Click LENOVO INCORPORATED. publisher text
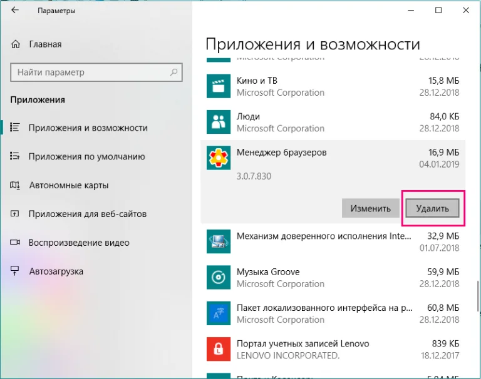481x379 pixels. click(x=288, y=355)
